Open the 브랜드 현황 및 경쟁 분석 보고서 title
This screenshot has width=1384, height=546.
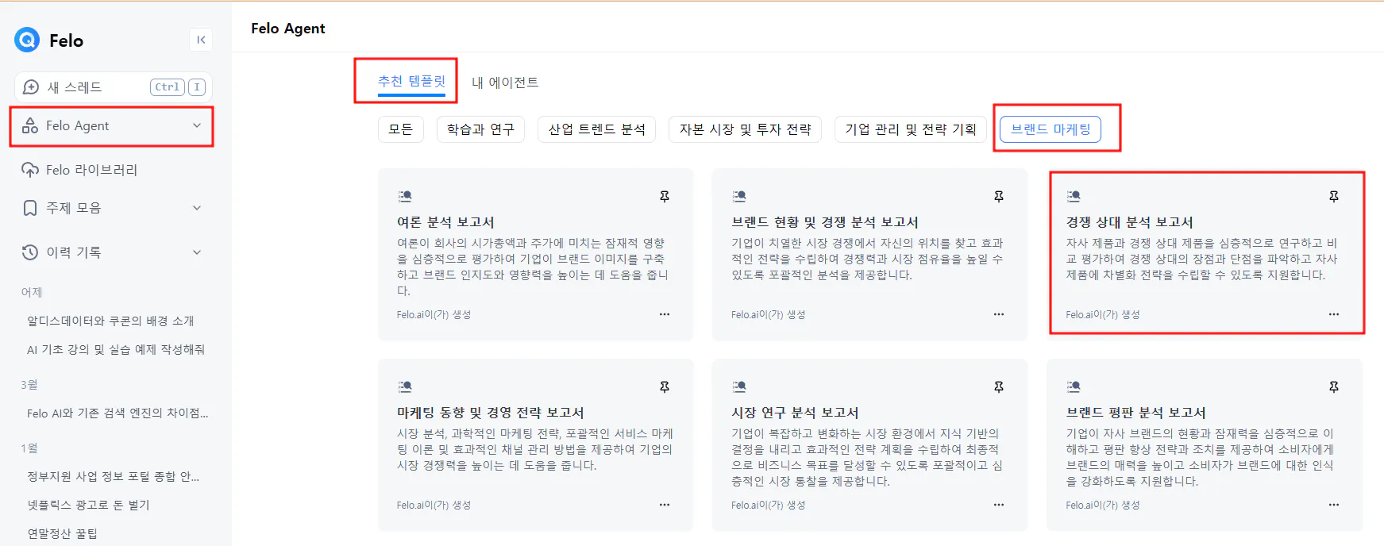(x=825, y=222)
